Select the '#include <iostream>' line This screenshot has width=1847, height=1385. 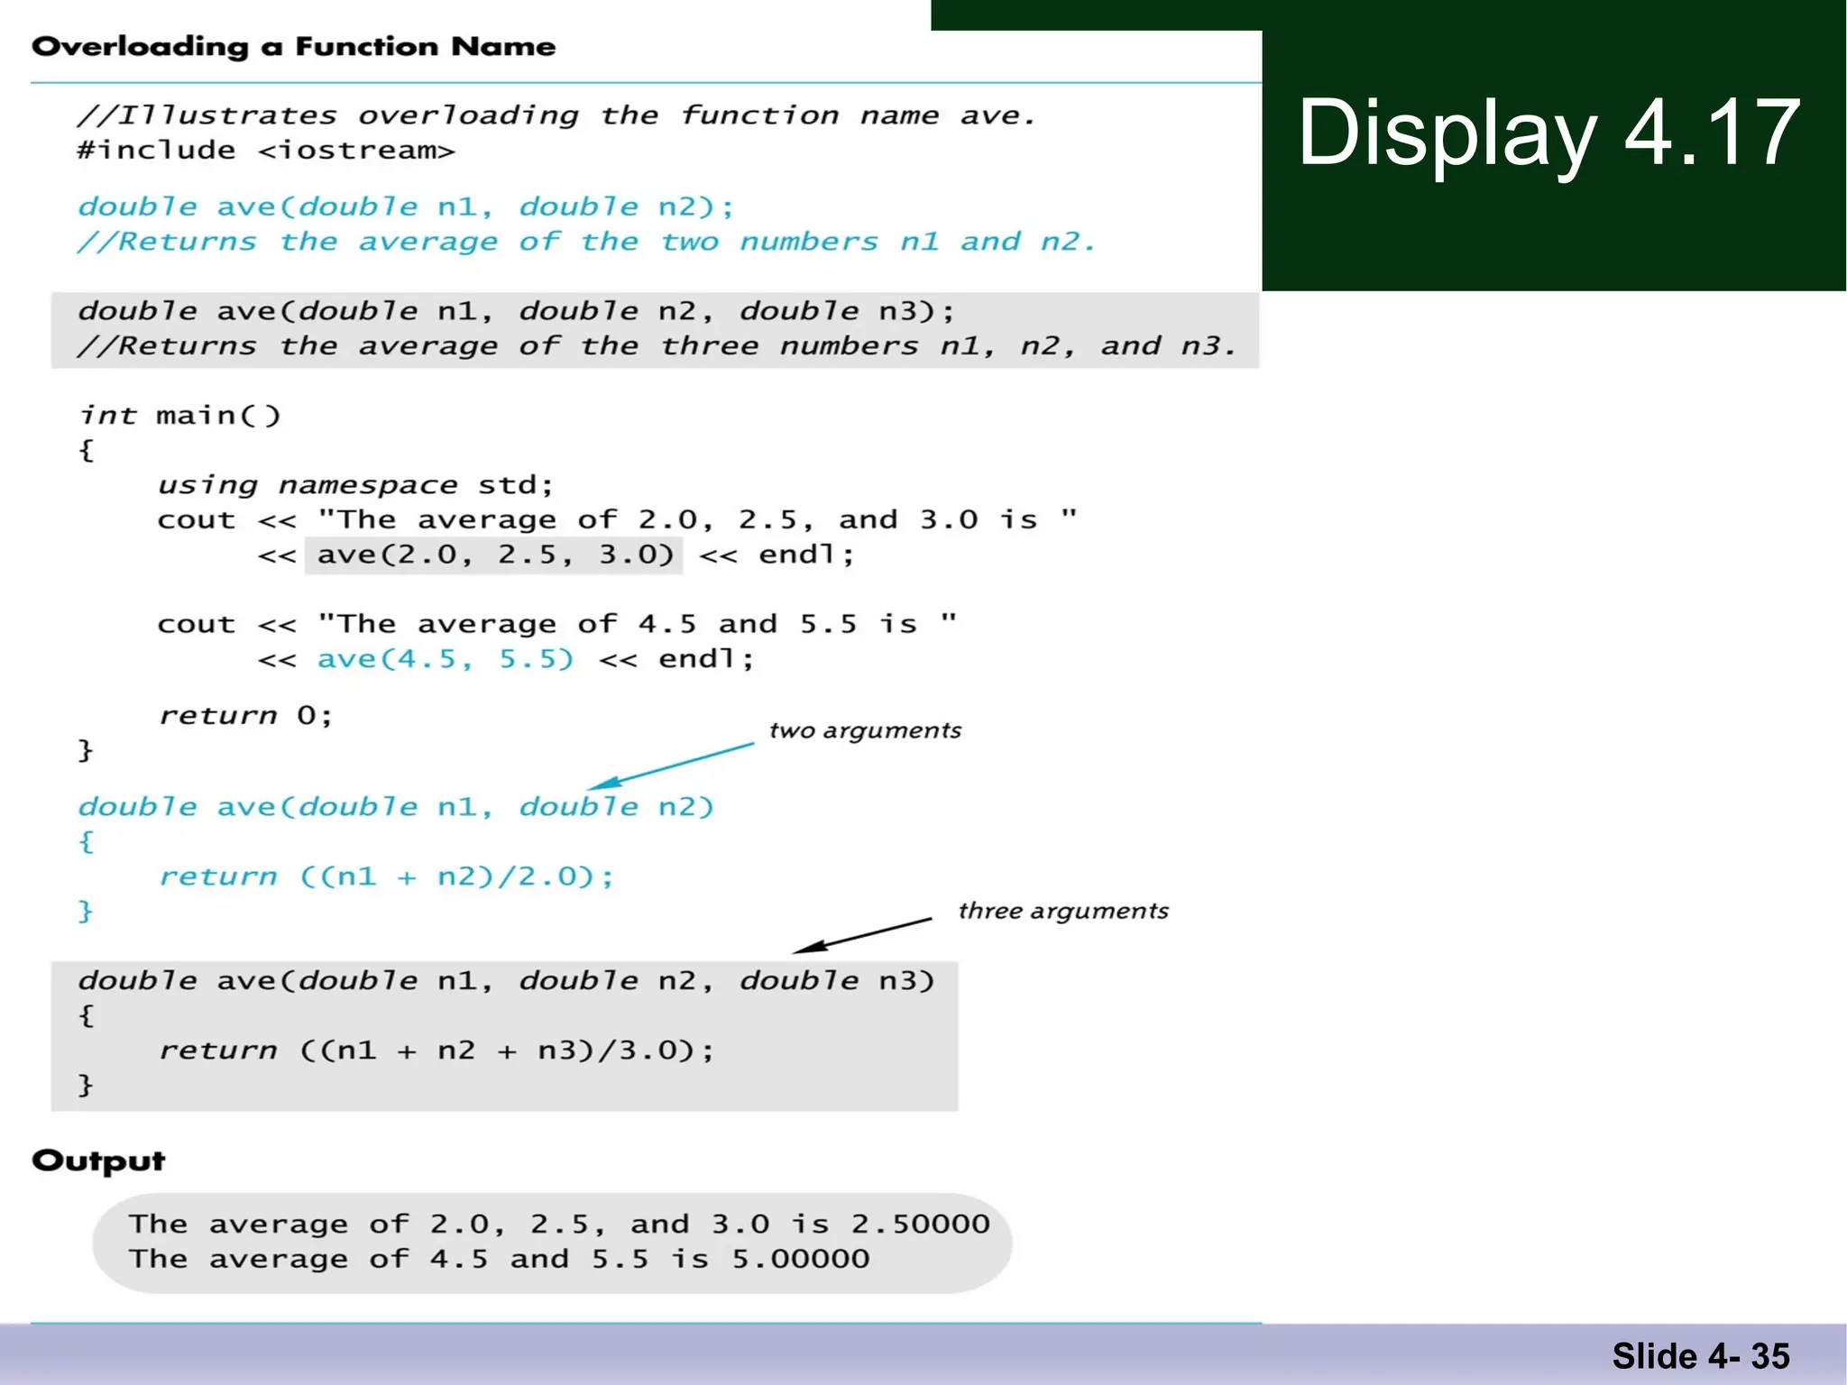tap(266, 150)
